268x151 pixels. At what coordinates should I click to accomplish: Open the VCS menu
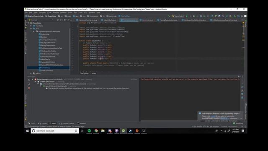(x=85, y=13)
